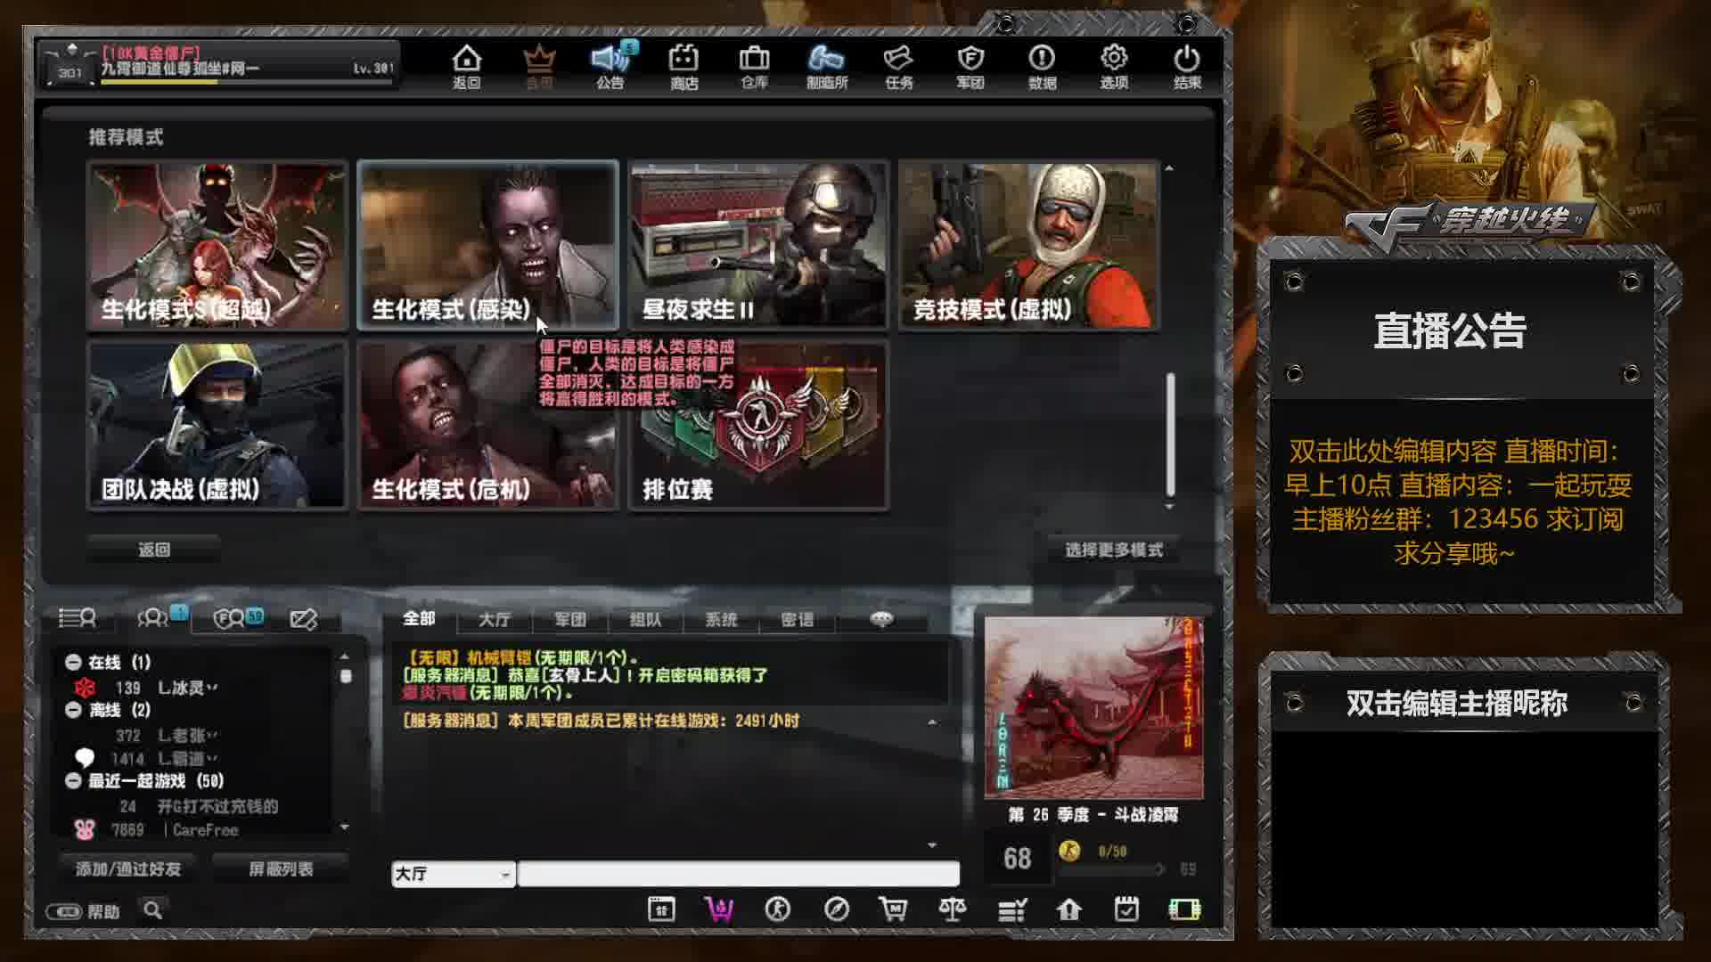
Task: Click the 返回 home icon in top bar
Action: 466,67
